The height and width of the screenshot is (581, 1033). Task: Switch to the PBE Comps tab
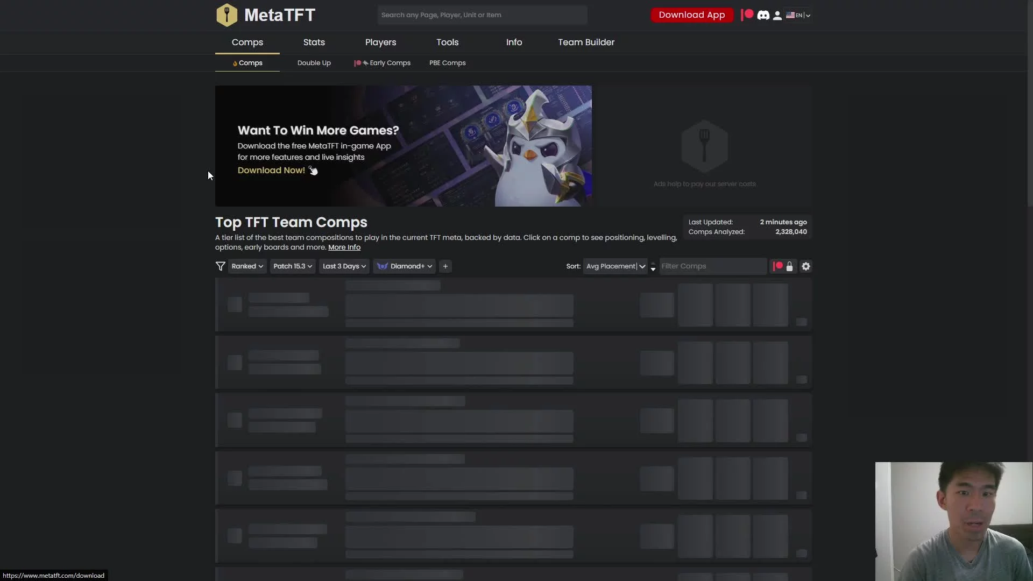[448, 63]
